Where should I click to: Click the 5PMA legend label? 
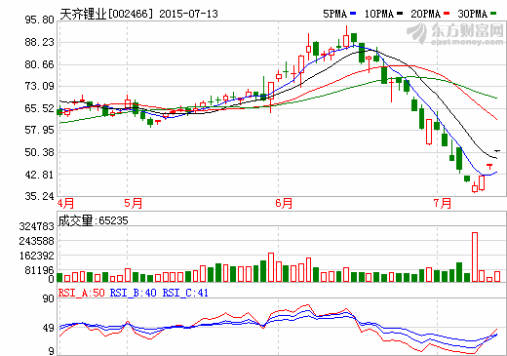click(x=334, y=14)
